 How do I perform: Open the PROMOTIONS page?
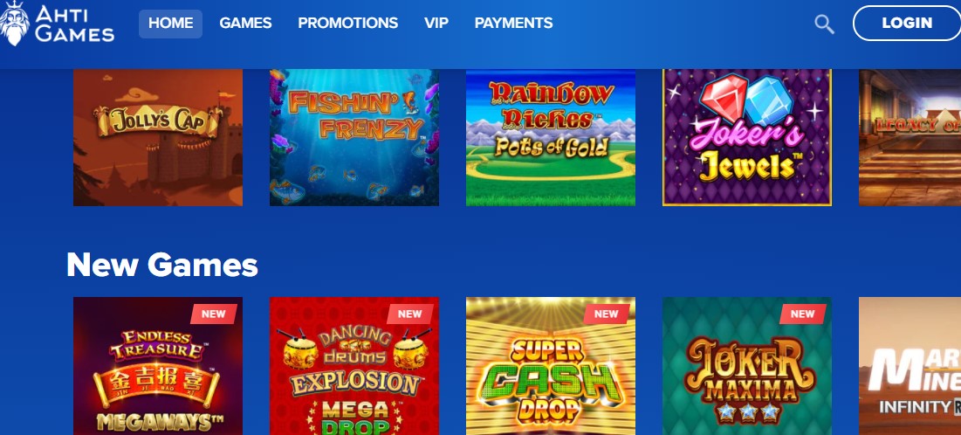[347, 24]
